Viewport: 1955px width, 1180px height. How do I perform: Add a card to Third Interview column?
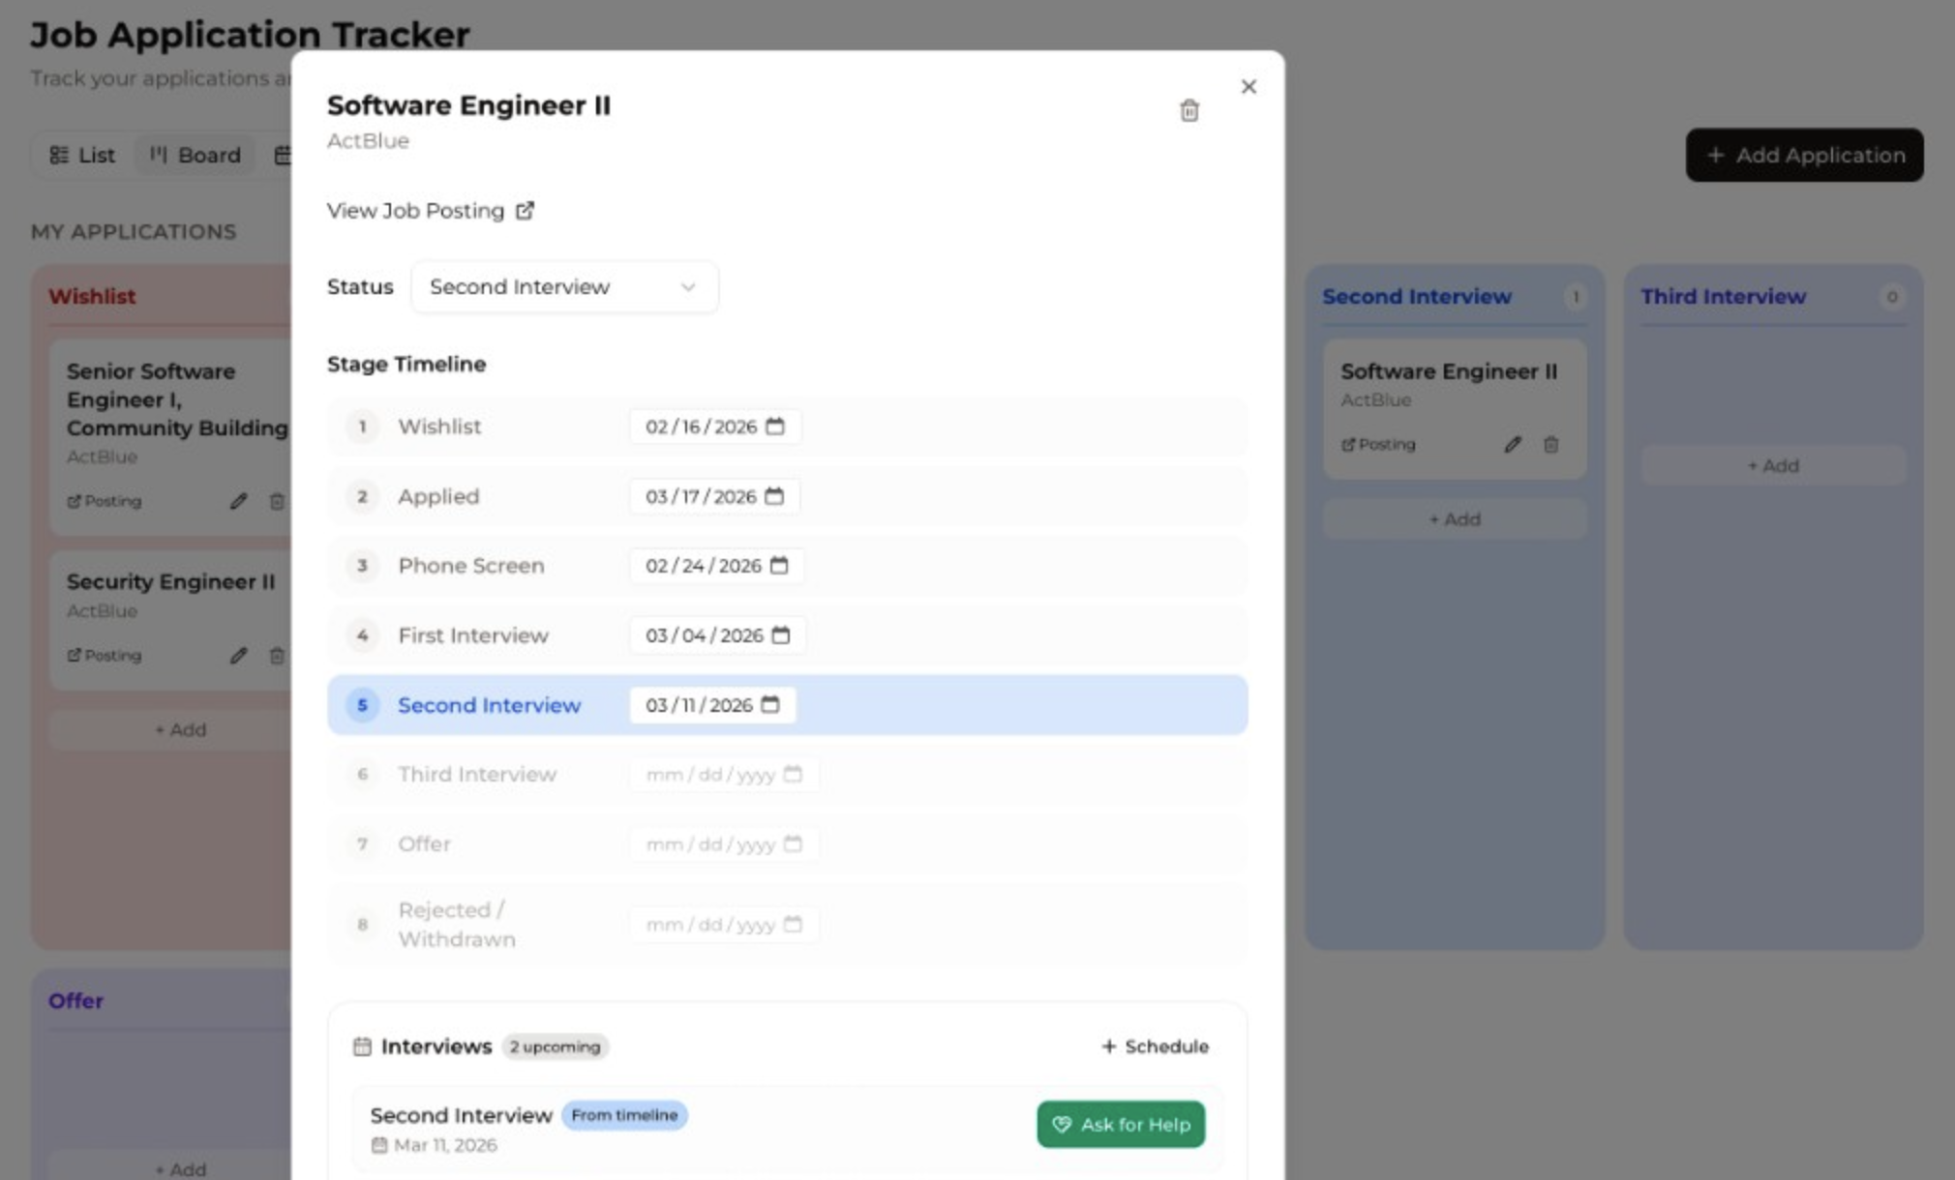coord(1773,466)
